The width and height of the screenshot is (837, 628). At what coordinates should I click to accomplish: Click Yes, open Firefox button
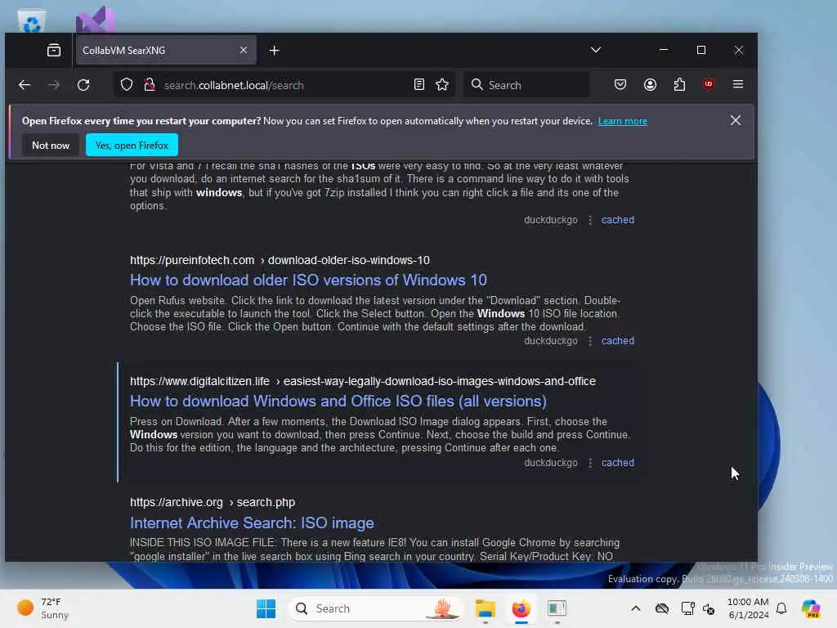pyautogui.click(x=132, y=146)
